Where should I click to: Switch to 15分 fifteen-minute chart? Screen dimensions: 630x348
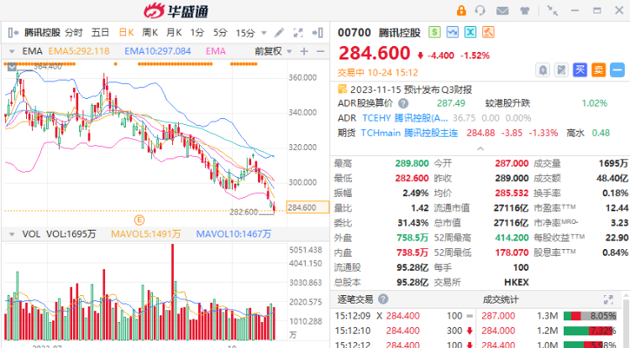click(245, 33)
